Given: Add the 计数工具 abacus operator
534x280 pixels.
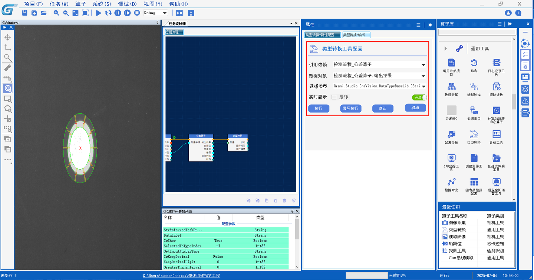Looking at the screenshot, I should [x=496, y=137].
